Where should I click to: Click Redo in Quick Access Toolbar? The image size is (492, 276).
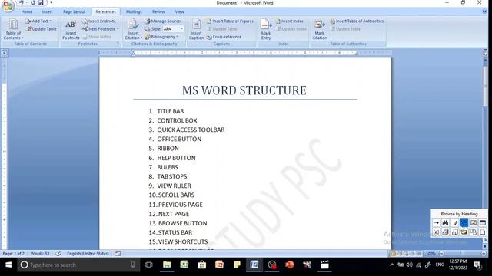pos(33,3)
